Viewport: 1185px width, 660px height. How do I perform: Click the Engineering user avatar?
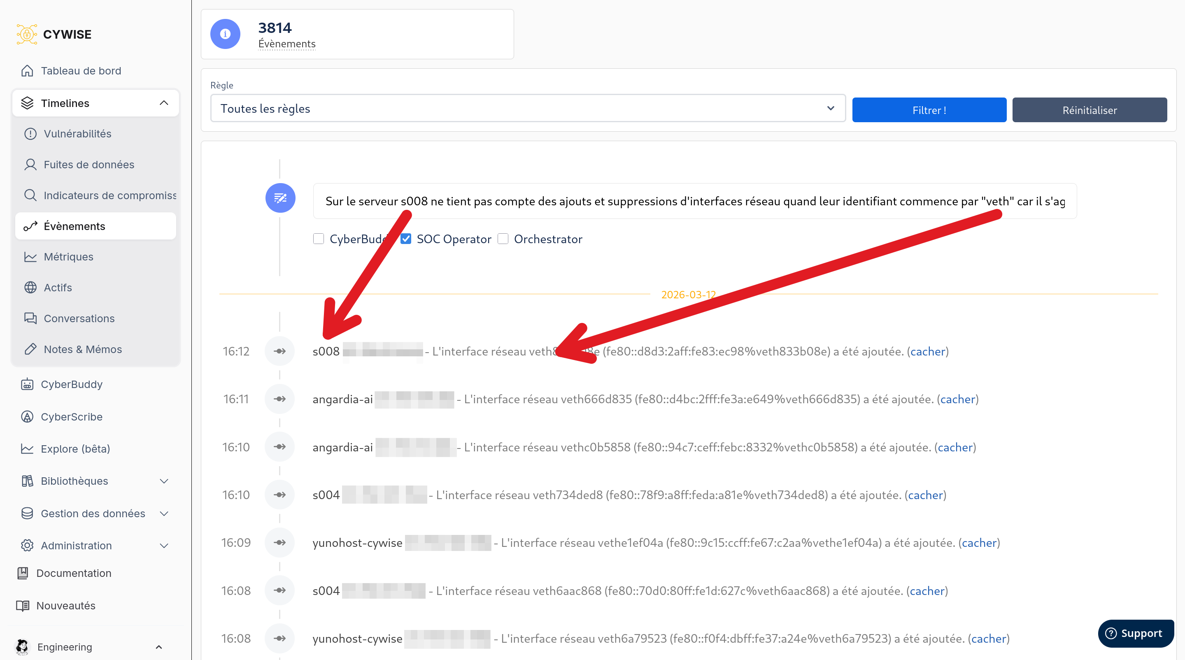pos(22,647)
